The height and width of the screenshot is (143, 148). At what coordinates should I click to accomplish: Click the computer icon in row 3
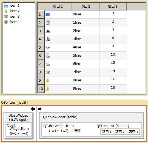(x=48, y=31)
